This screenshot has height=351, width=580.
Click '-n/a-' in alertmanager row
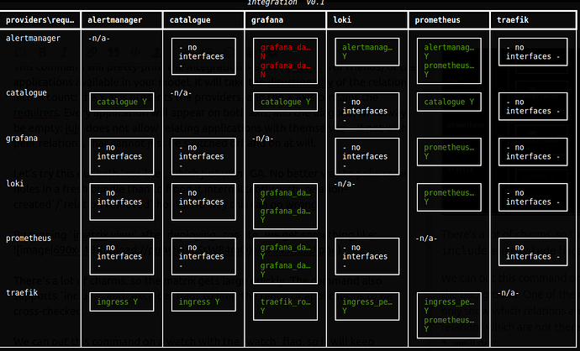98,38
